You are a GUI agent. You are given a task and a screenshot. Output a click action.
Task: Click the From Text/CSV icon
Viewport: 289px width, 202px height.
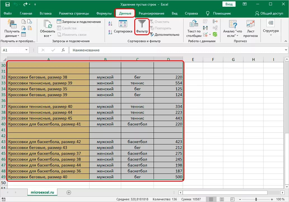pos(24,22)
